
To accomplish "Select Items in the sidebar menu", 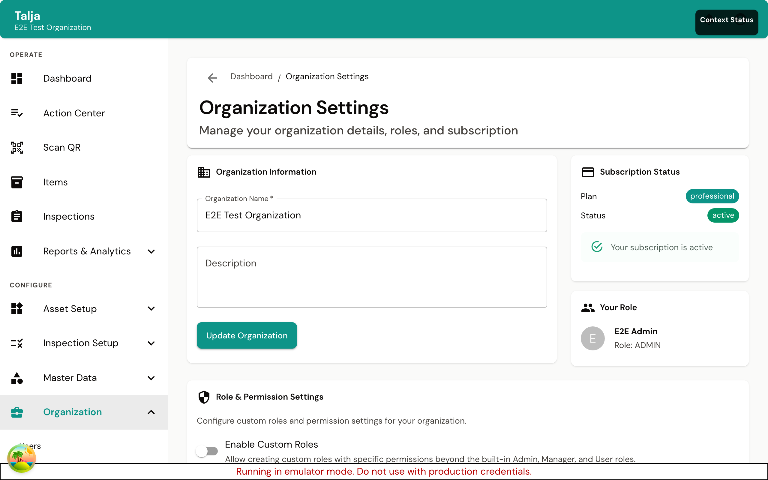I will click(x=84, y=182).
